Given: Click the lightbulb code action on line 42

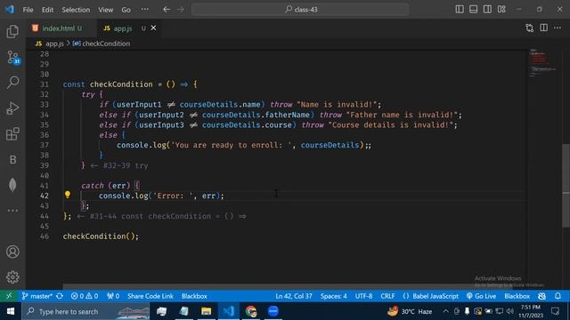Looking at the screenshot, I should (68, 195).
